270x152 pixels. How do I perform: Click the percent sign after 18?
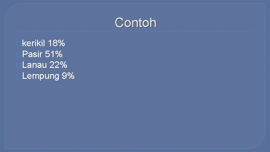[61, 43]
